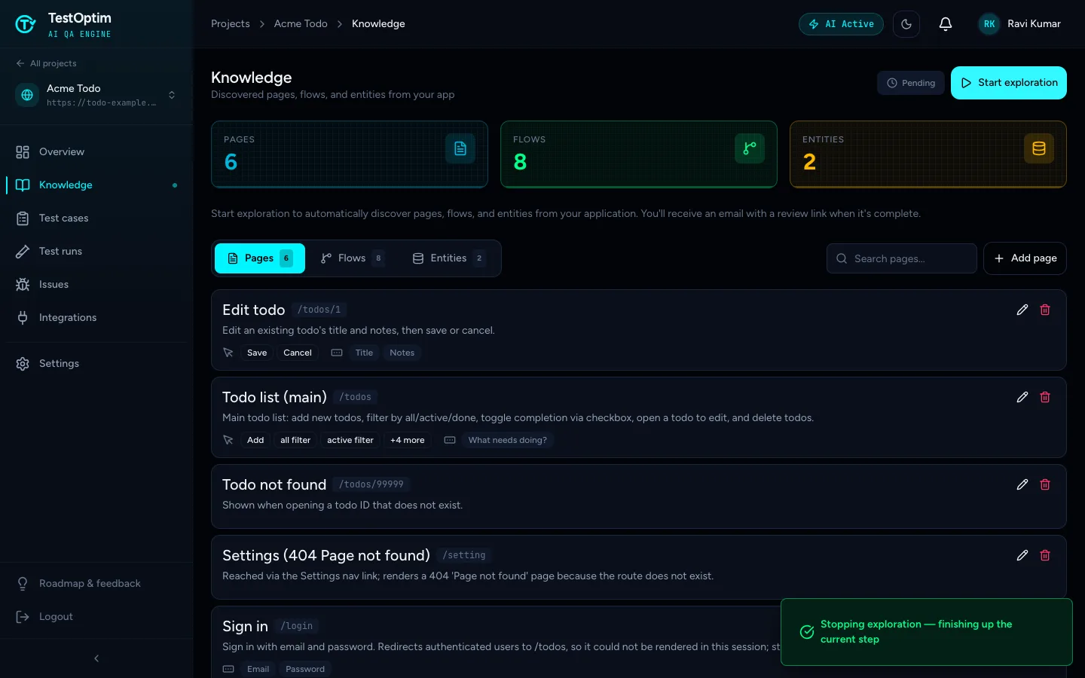
Task: Open Roadmap & feedback
Action: click(x=96, y=584)
